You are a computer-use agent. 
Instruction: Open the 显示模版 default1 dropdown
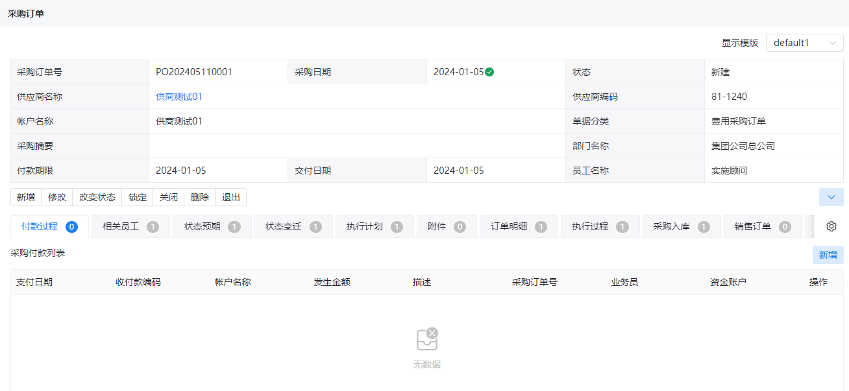point(805,43)
